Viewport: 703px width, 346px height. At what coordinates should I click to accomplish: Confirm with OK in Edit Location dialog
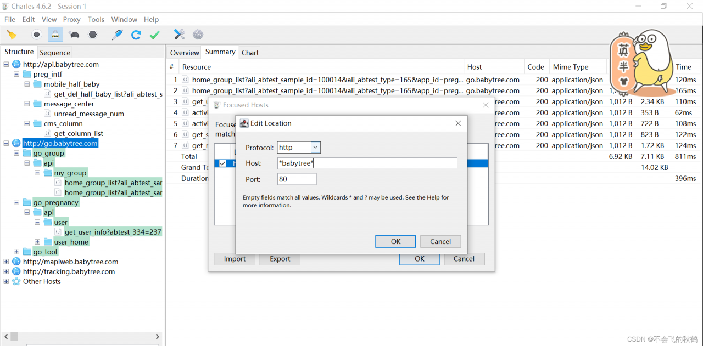[x=395, y=241]
